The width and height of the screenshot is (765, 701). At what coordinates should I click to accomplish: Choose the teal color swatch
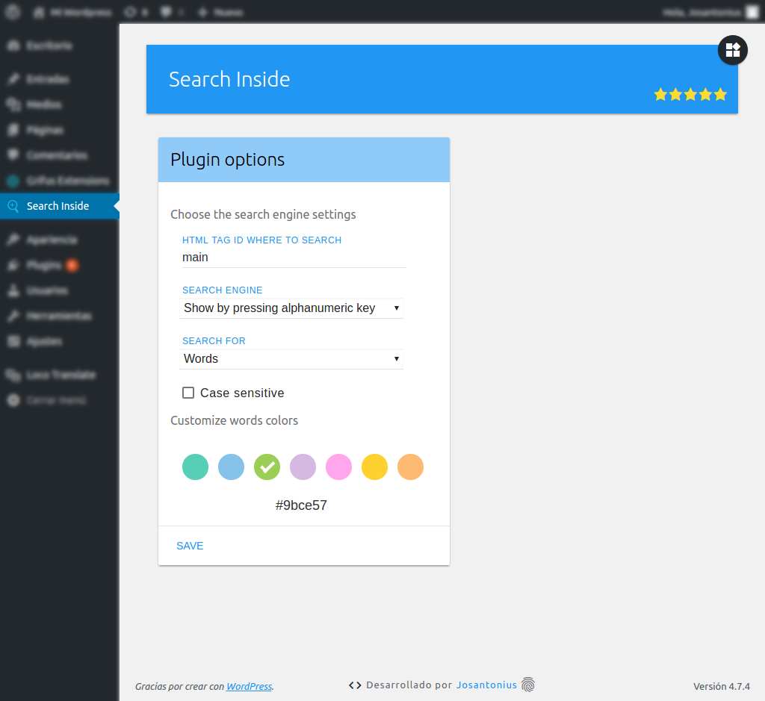tap(195, 467)
